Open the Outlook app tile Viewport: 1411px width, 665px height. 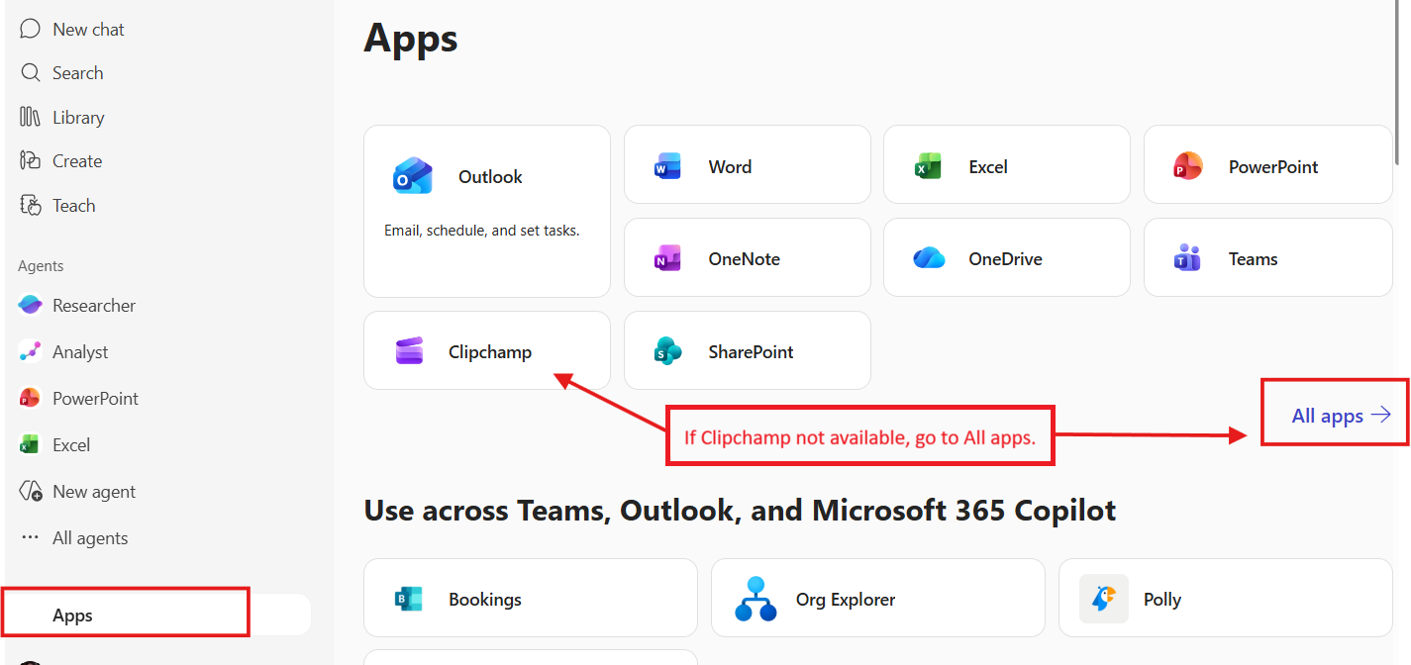tap(486, 210)
